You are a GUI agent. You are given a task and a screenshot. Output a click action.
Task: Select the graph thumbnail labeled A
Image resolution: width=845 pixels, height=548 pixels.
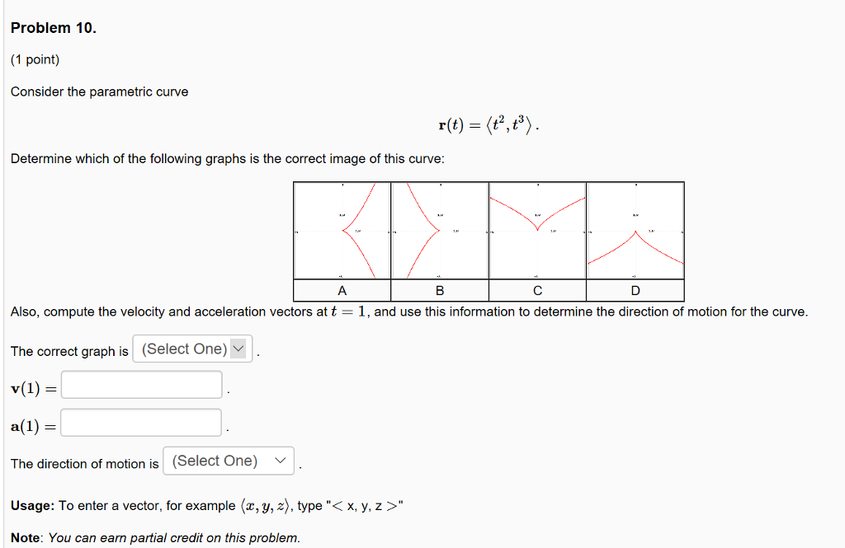(342, 229)
